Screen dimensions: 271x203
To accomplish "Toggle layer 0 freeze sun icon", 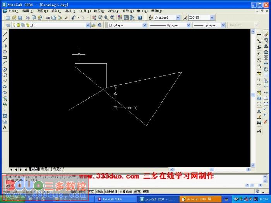I will [x=18, y=25].
